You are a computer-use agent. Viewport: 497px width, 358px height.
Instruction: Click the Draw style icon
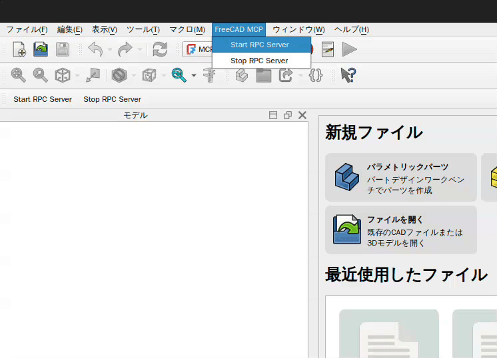(x=119, y=75)
